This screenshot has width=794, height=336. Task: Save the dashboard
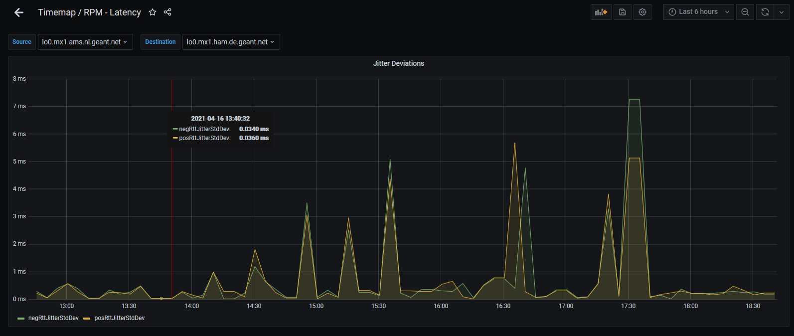click(623, 12)
